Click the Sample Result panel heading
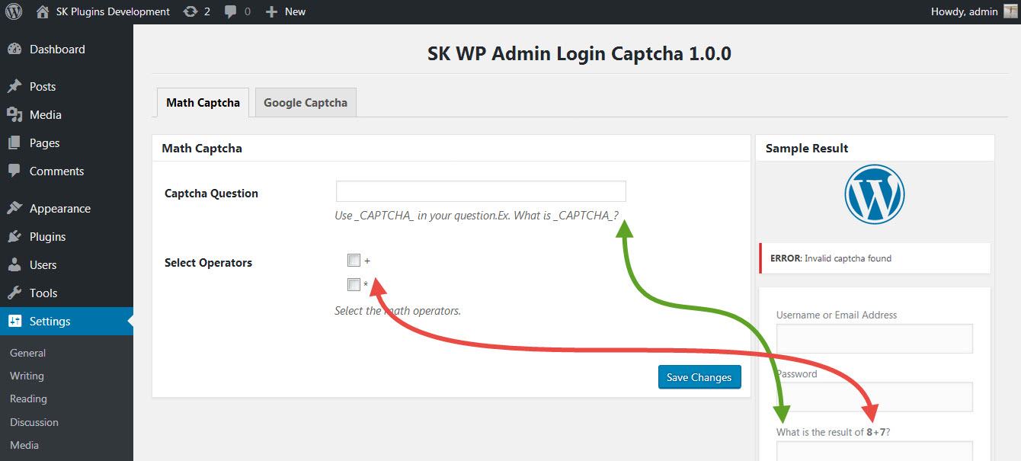This screenshot has height=461, width=1021. [x=807, y=149]
